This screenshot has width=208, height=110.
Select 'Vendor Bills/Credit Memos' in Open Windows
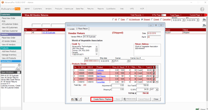pyautogui.click(x=10, y=79)
